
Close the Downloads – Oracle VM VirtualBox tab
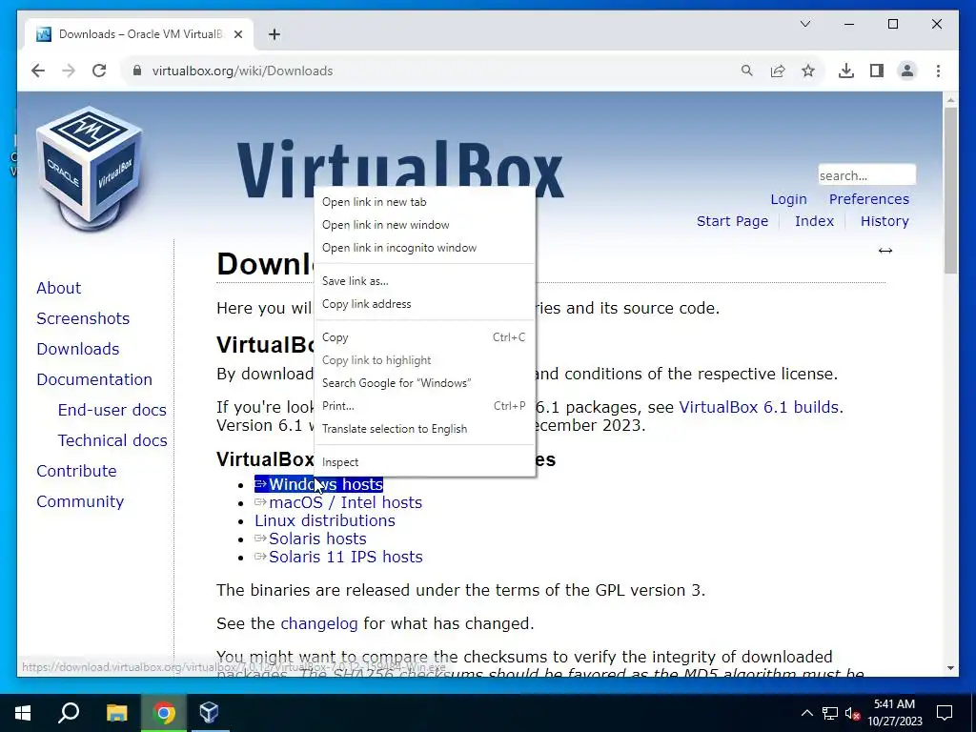(x=237, y=34)
